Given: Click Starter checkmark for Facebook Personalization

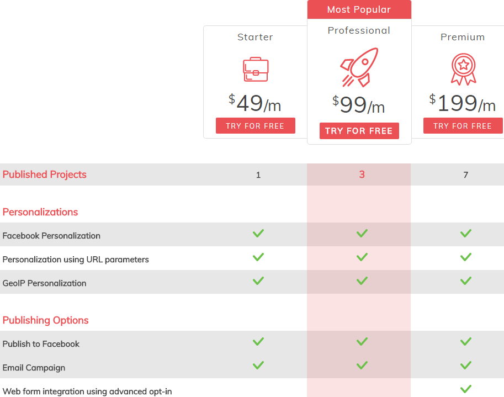Looking at the screenshot, I should coord(258,234).
